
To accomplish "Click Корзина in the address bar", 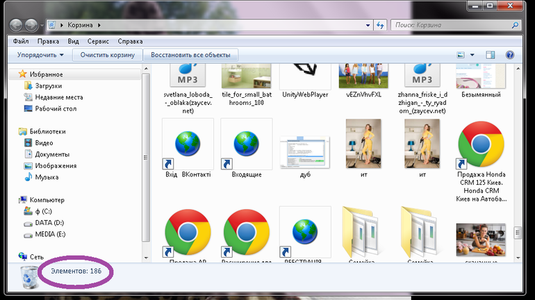I will click(x=80, y=25).
